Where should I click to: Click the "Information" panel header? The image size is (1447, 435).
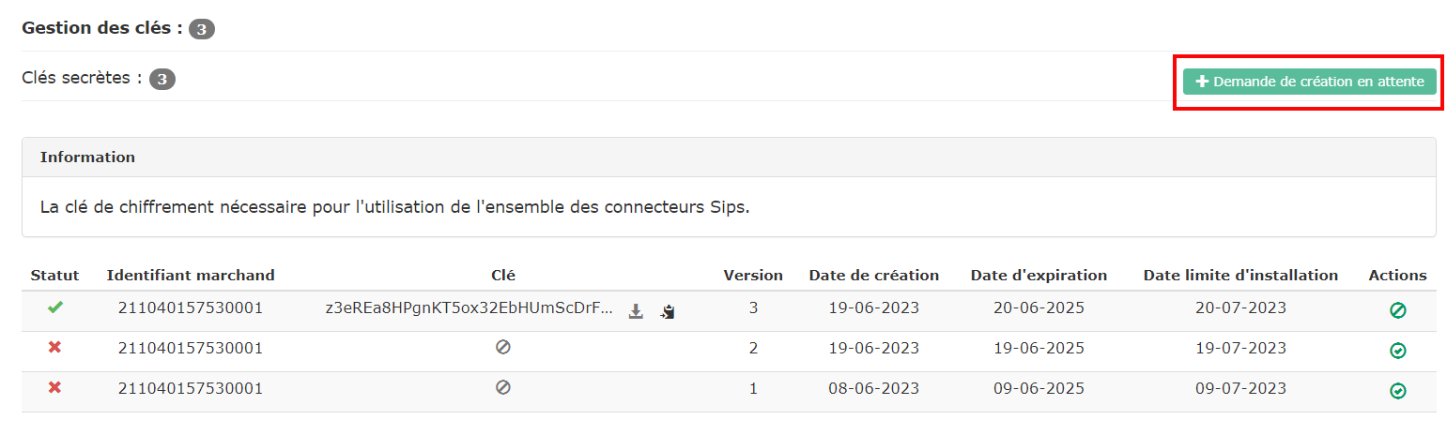pos(87,157)
